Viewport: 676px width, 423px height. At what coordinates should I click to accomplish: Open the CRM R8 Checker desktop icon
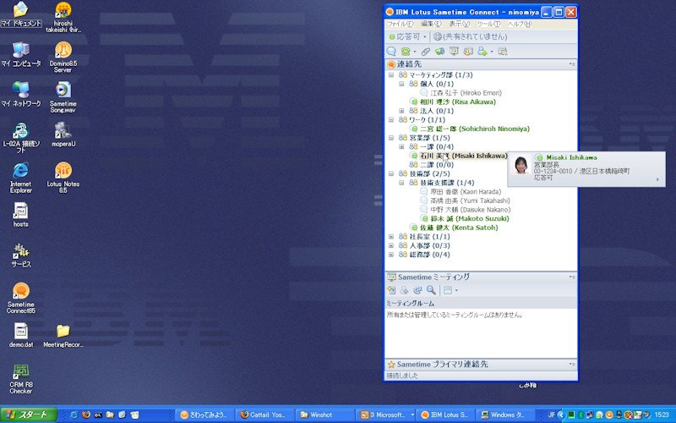pos(20,378)
